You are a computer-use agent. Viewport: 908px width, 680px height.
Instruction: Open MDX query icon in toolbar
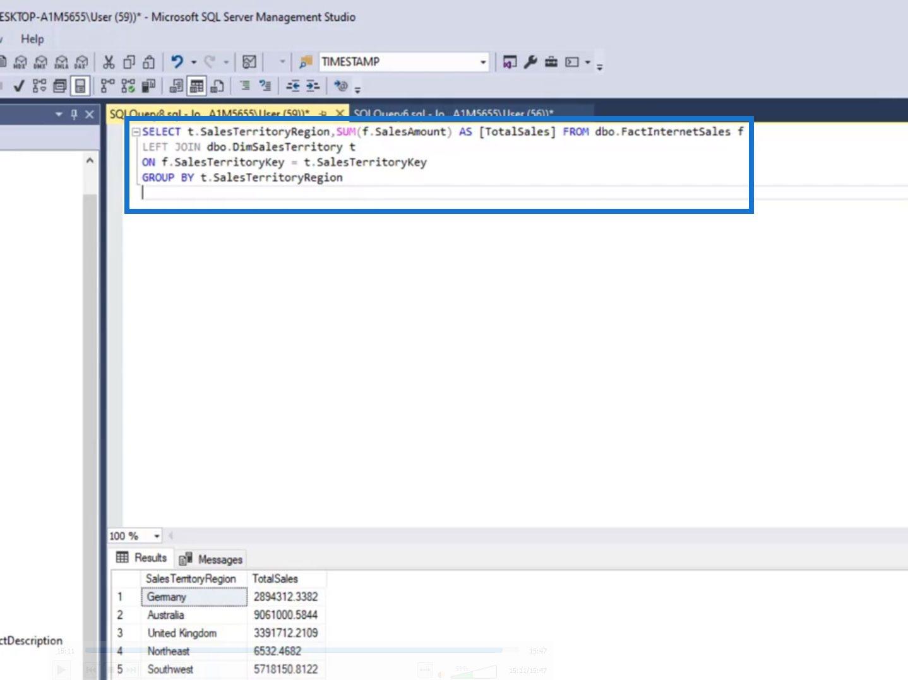click(x=20, y=62)
